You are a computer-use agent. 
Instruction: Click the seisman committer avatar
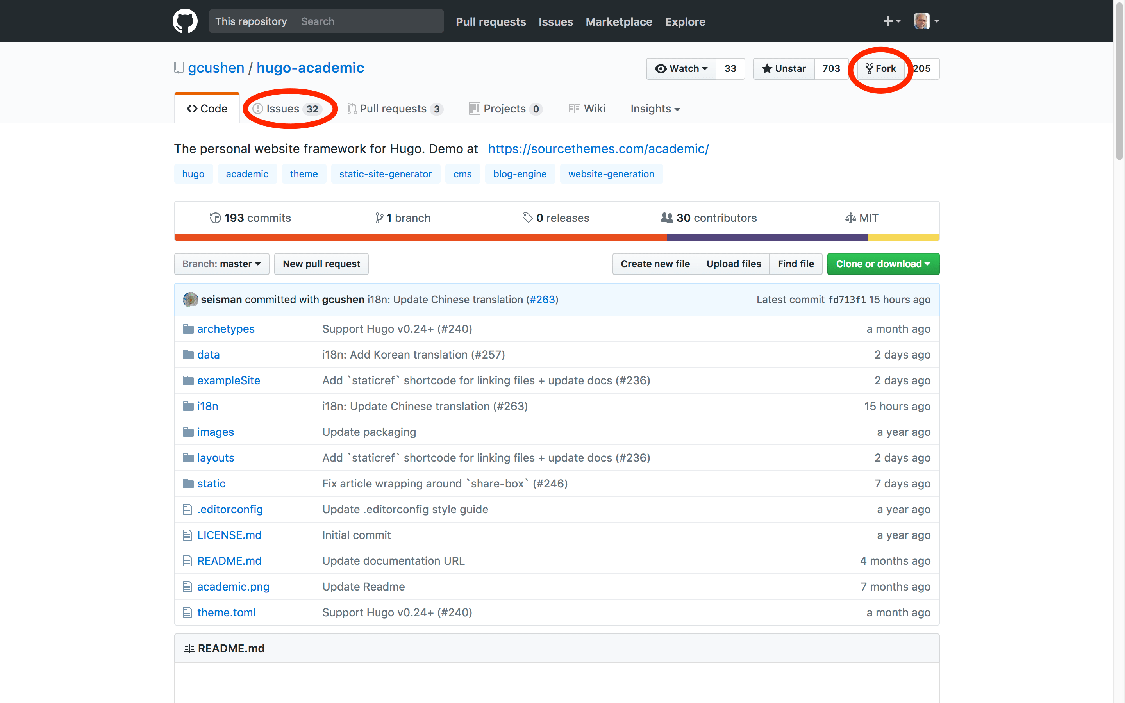(x=190, y=300)
